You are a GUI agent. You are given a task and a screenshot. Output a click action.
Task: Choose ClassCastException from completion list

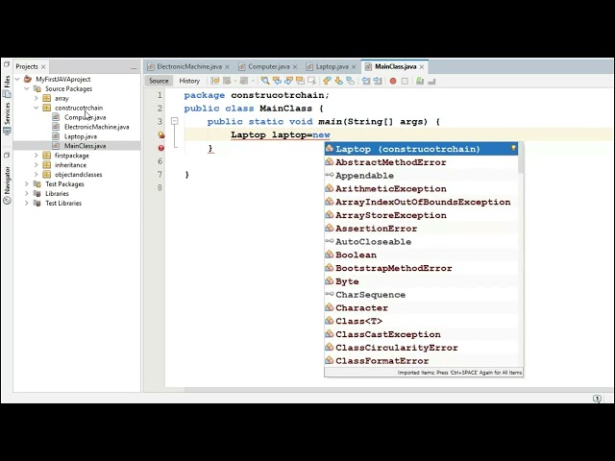coord(421,334)
